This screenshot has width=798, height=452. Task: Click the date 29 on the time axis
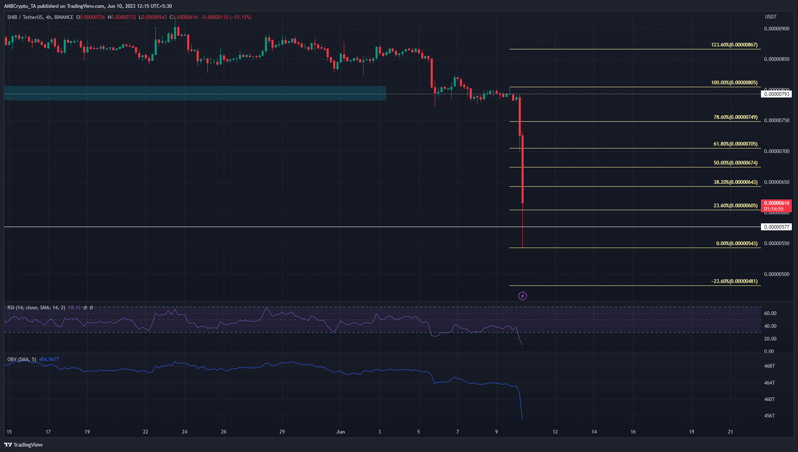pos(282,432)
